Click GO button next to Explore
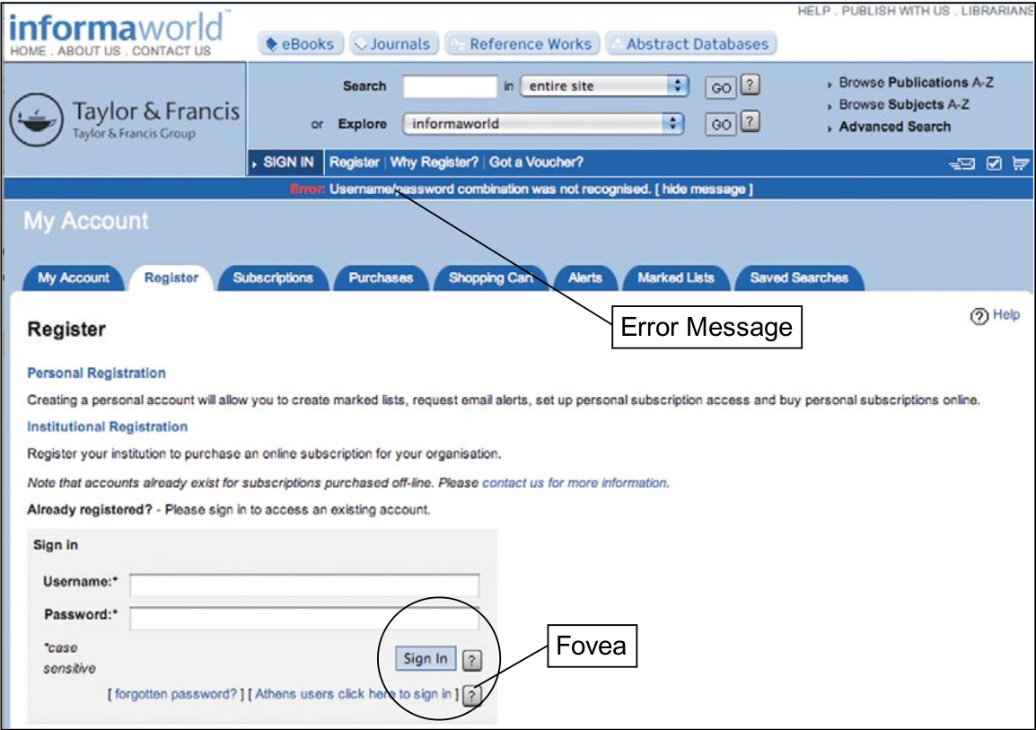The height and width of the screenshot is (730, 1036). tap(720, 125)
